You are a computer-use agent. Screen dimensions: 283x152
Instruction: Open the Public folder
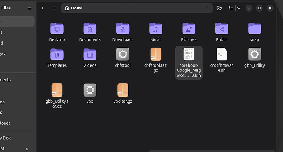pyautogui.click(x=221, y=32)
